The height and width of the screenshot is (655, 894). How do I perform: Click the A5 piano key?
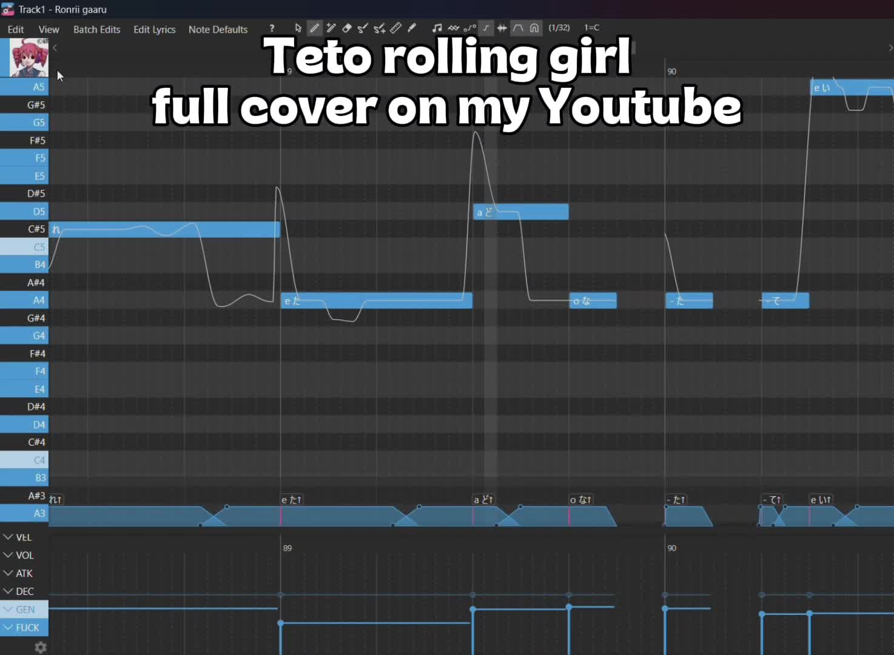tap(24, 87)
